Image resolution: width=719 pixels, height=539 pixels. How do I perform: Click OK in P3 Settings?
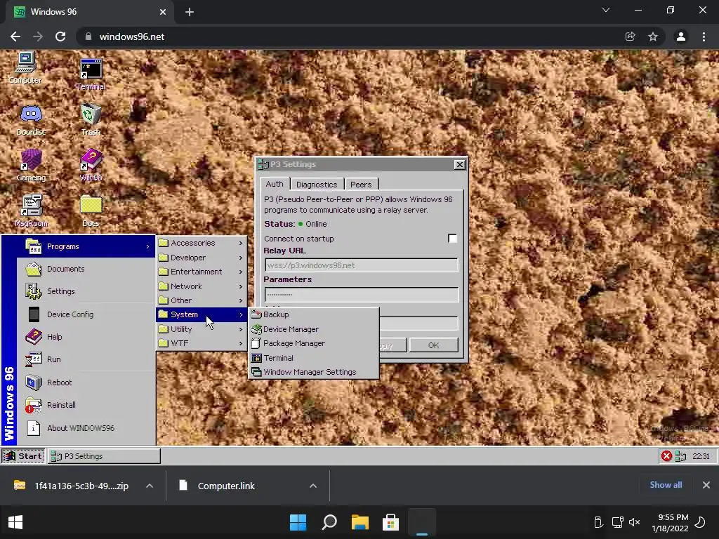click(433, 345)
